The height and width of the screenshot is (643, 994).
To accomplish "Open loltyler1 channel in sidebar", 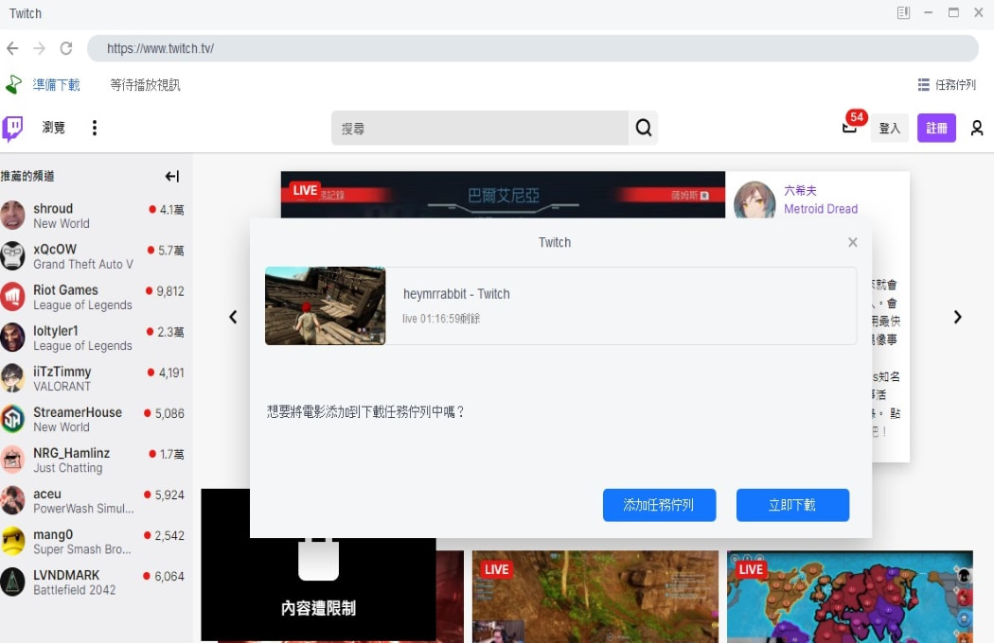I will pyautogui.click(x=95, y=338).
